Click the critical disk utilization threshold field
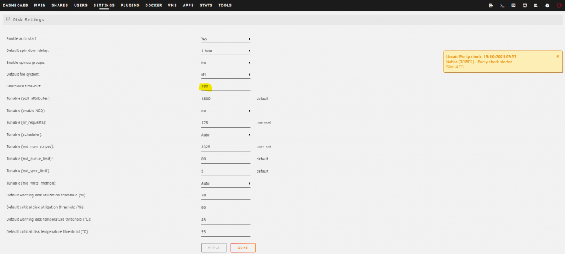Viewport: 565px width, 254px height. click(x=225, y=208)
